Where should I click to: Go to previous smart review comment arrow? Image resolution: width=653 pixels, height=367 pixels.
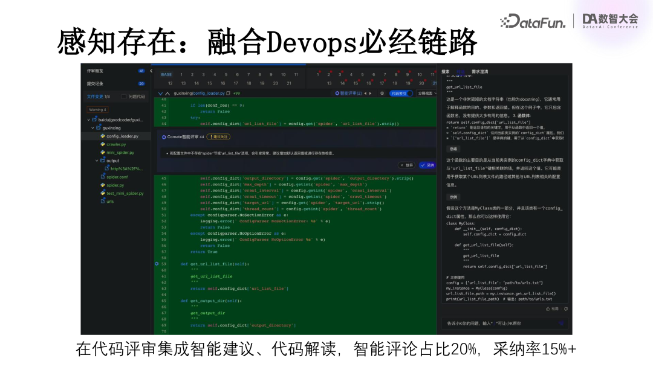click(x=365, y=94)
